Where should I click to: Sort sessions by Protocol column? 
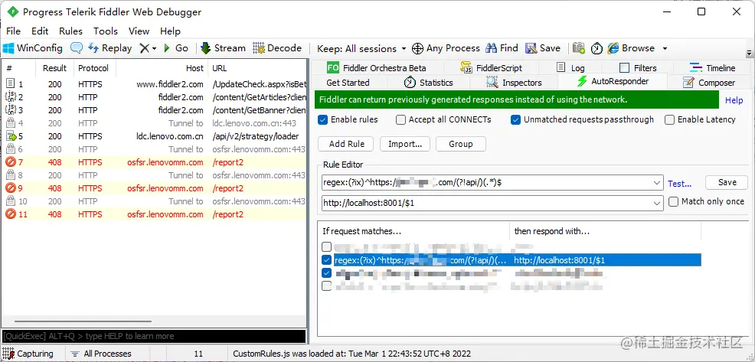(93, 68)
